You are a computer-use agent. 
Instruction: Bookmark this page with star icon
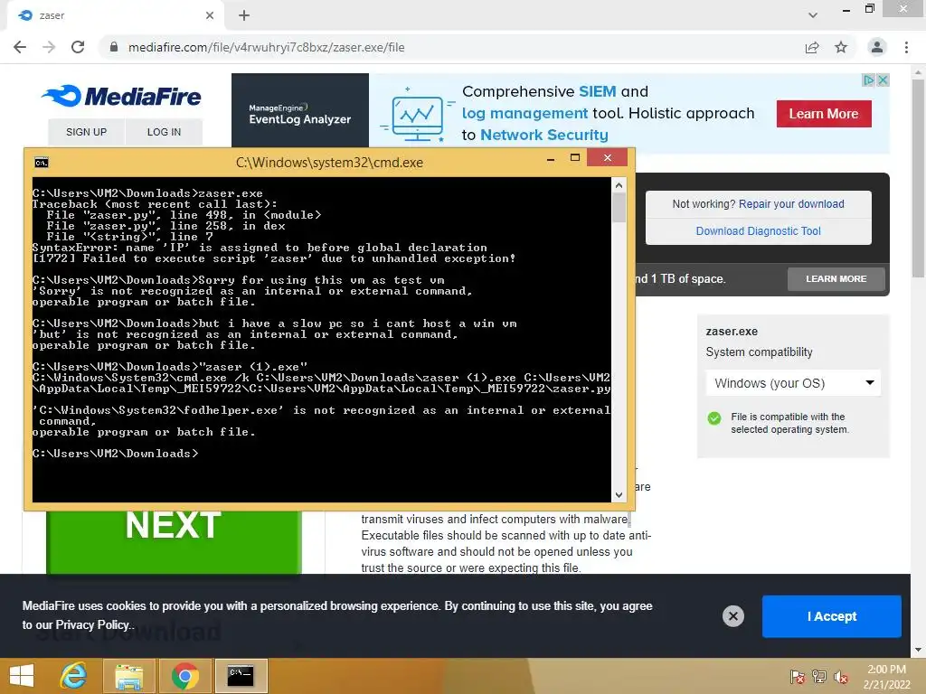[841, 47]
